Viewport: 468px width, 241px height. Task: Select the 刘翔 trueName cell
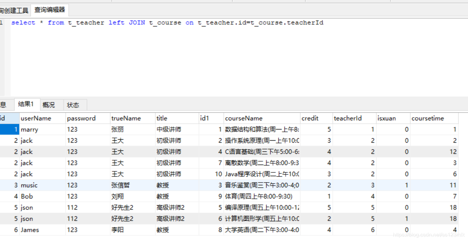[x=132, y=196]
